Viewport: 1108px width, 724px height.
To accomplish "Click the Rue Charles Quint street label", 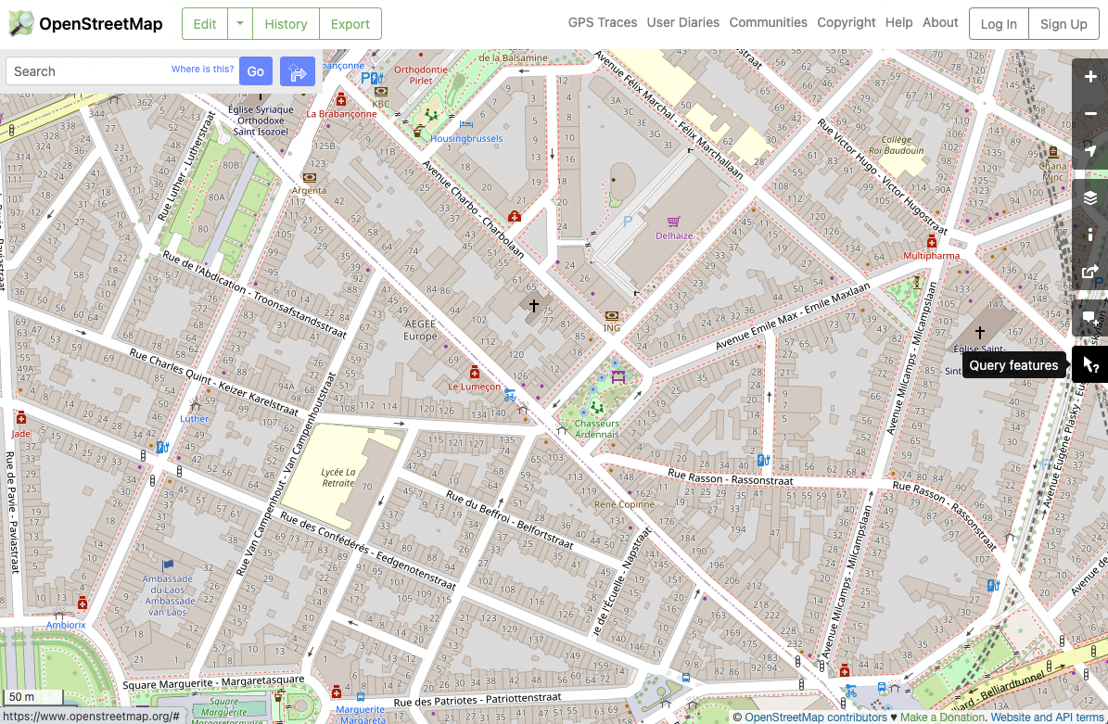I will coord(214,382).
